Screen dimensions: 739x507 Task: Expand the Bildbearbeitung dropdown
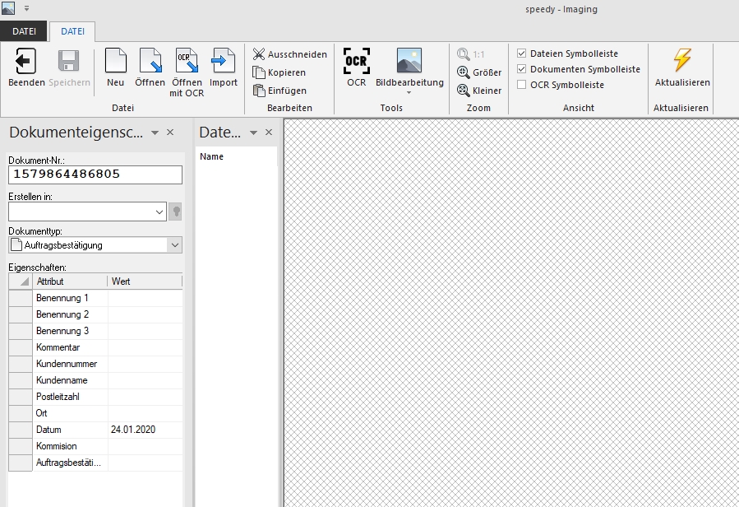tap(409, 92)
